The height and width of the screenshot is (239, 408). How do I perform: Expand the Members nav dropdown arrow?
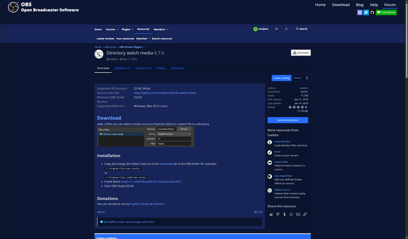pos(167,29)
